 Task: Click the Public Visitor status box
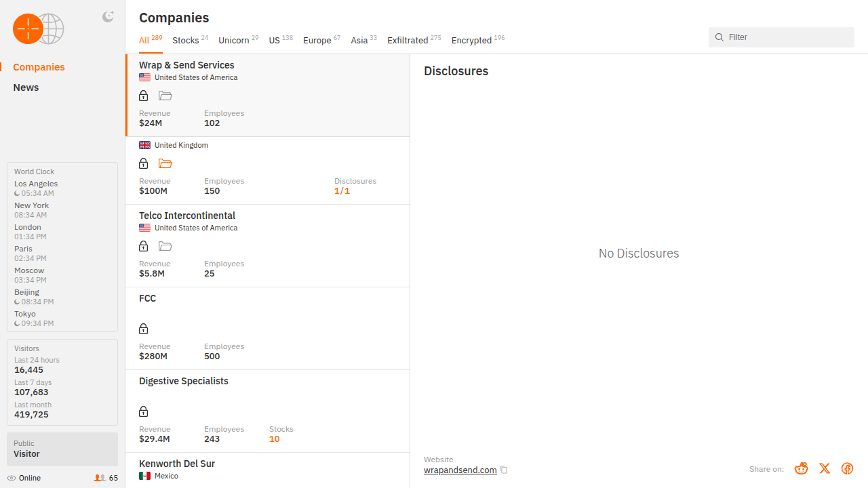tap(62, 449)
